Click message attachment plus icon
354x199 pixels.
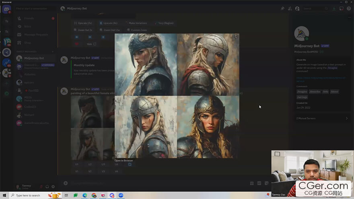[66, 183]
